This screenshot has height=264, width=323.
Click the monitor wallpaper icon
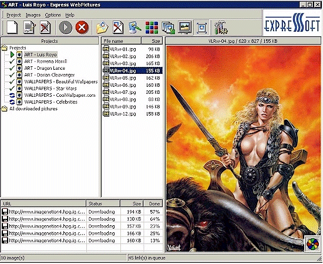coord(184,27)
